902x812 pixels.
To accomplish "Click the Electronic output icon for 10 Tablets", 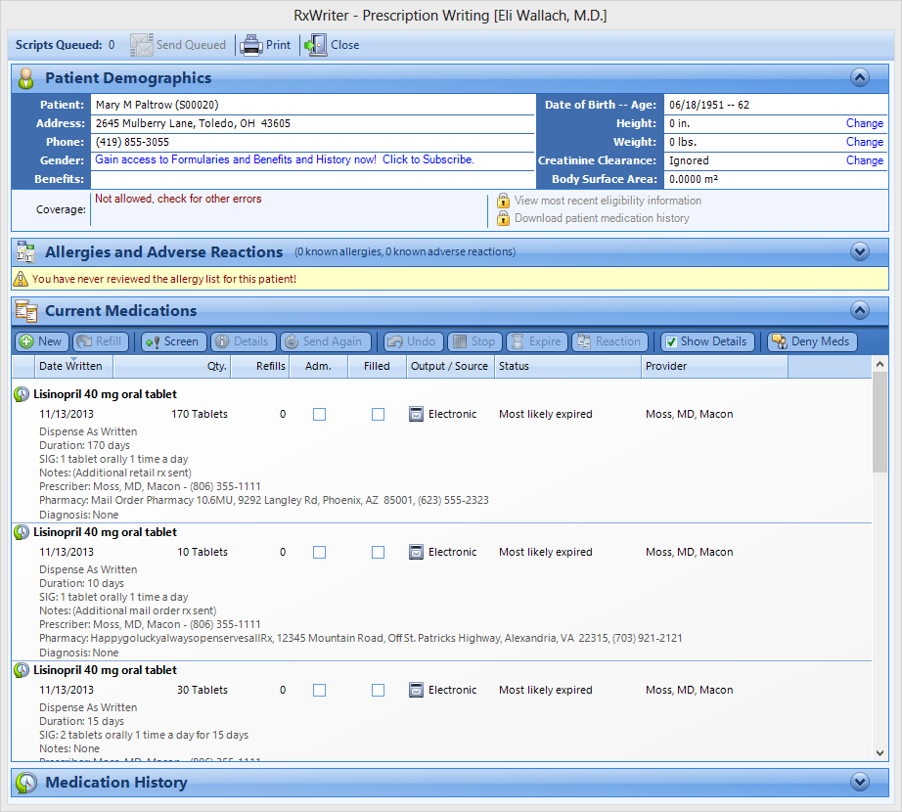I will [x=416, y=552].
